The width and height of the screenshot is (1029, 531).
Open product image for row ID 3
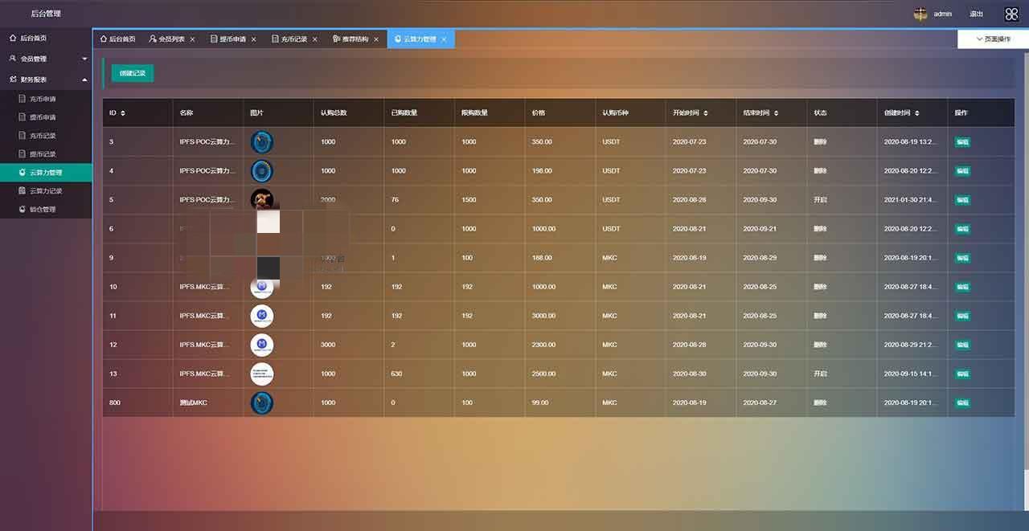tap(262, 142)
